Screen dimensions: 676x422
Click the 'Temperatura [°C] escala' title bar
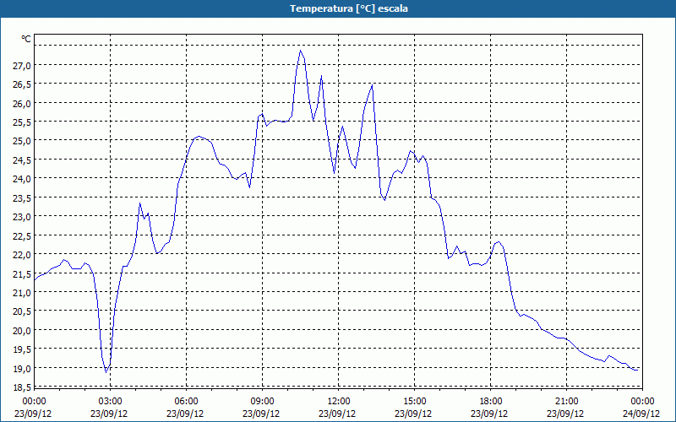coord(338,8)
